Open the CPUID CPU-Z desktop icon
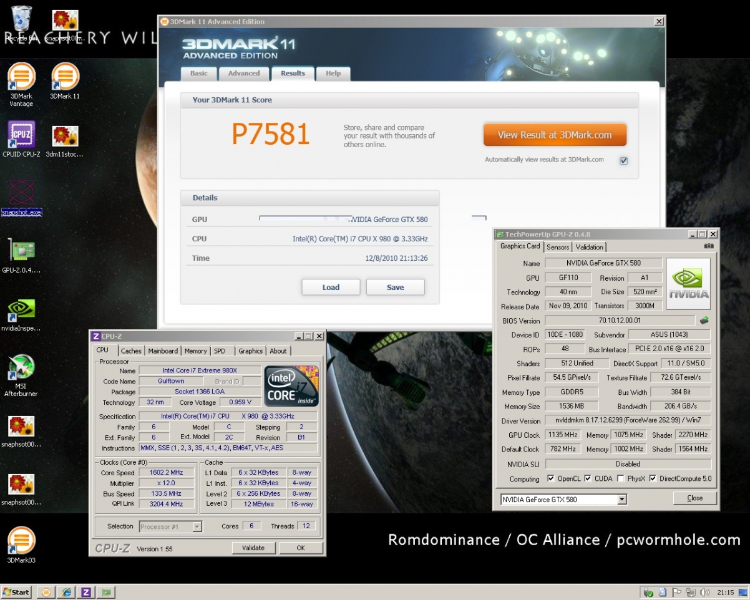750x600 pixels. [21, 135]
